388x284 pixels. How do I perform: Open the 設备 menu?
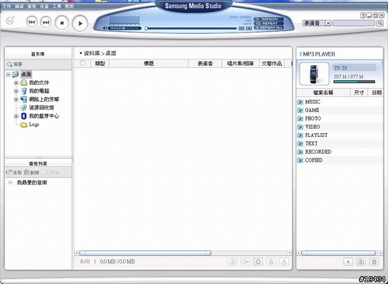click(44, 6)
